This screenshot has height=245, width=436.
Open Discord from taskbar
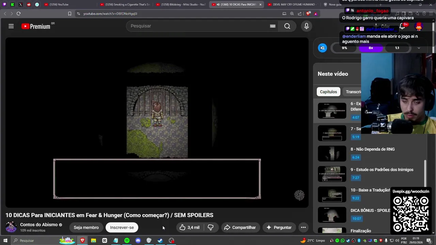138,241
